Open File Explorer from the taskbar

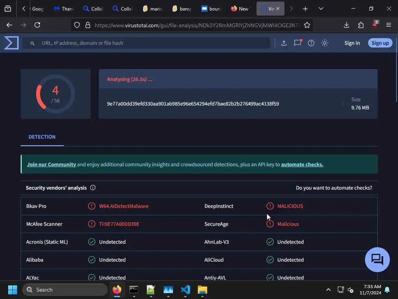[202, 290]
